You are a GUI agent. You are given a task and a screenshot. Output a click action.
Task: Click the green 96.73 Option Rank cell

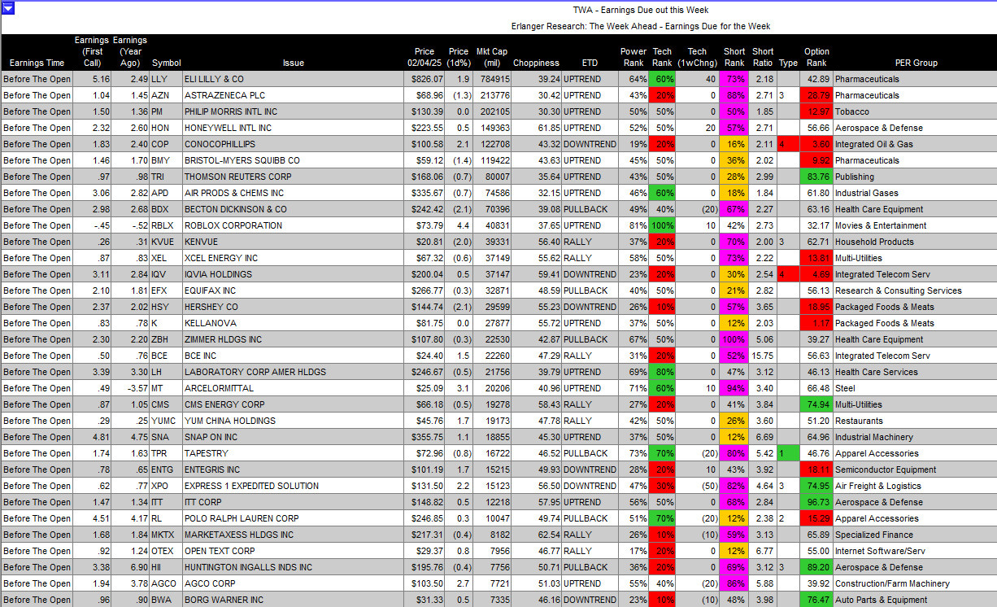click(816, 502)
